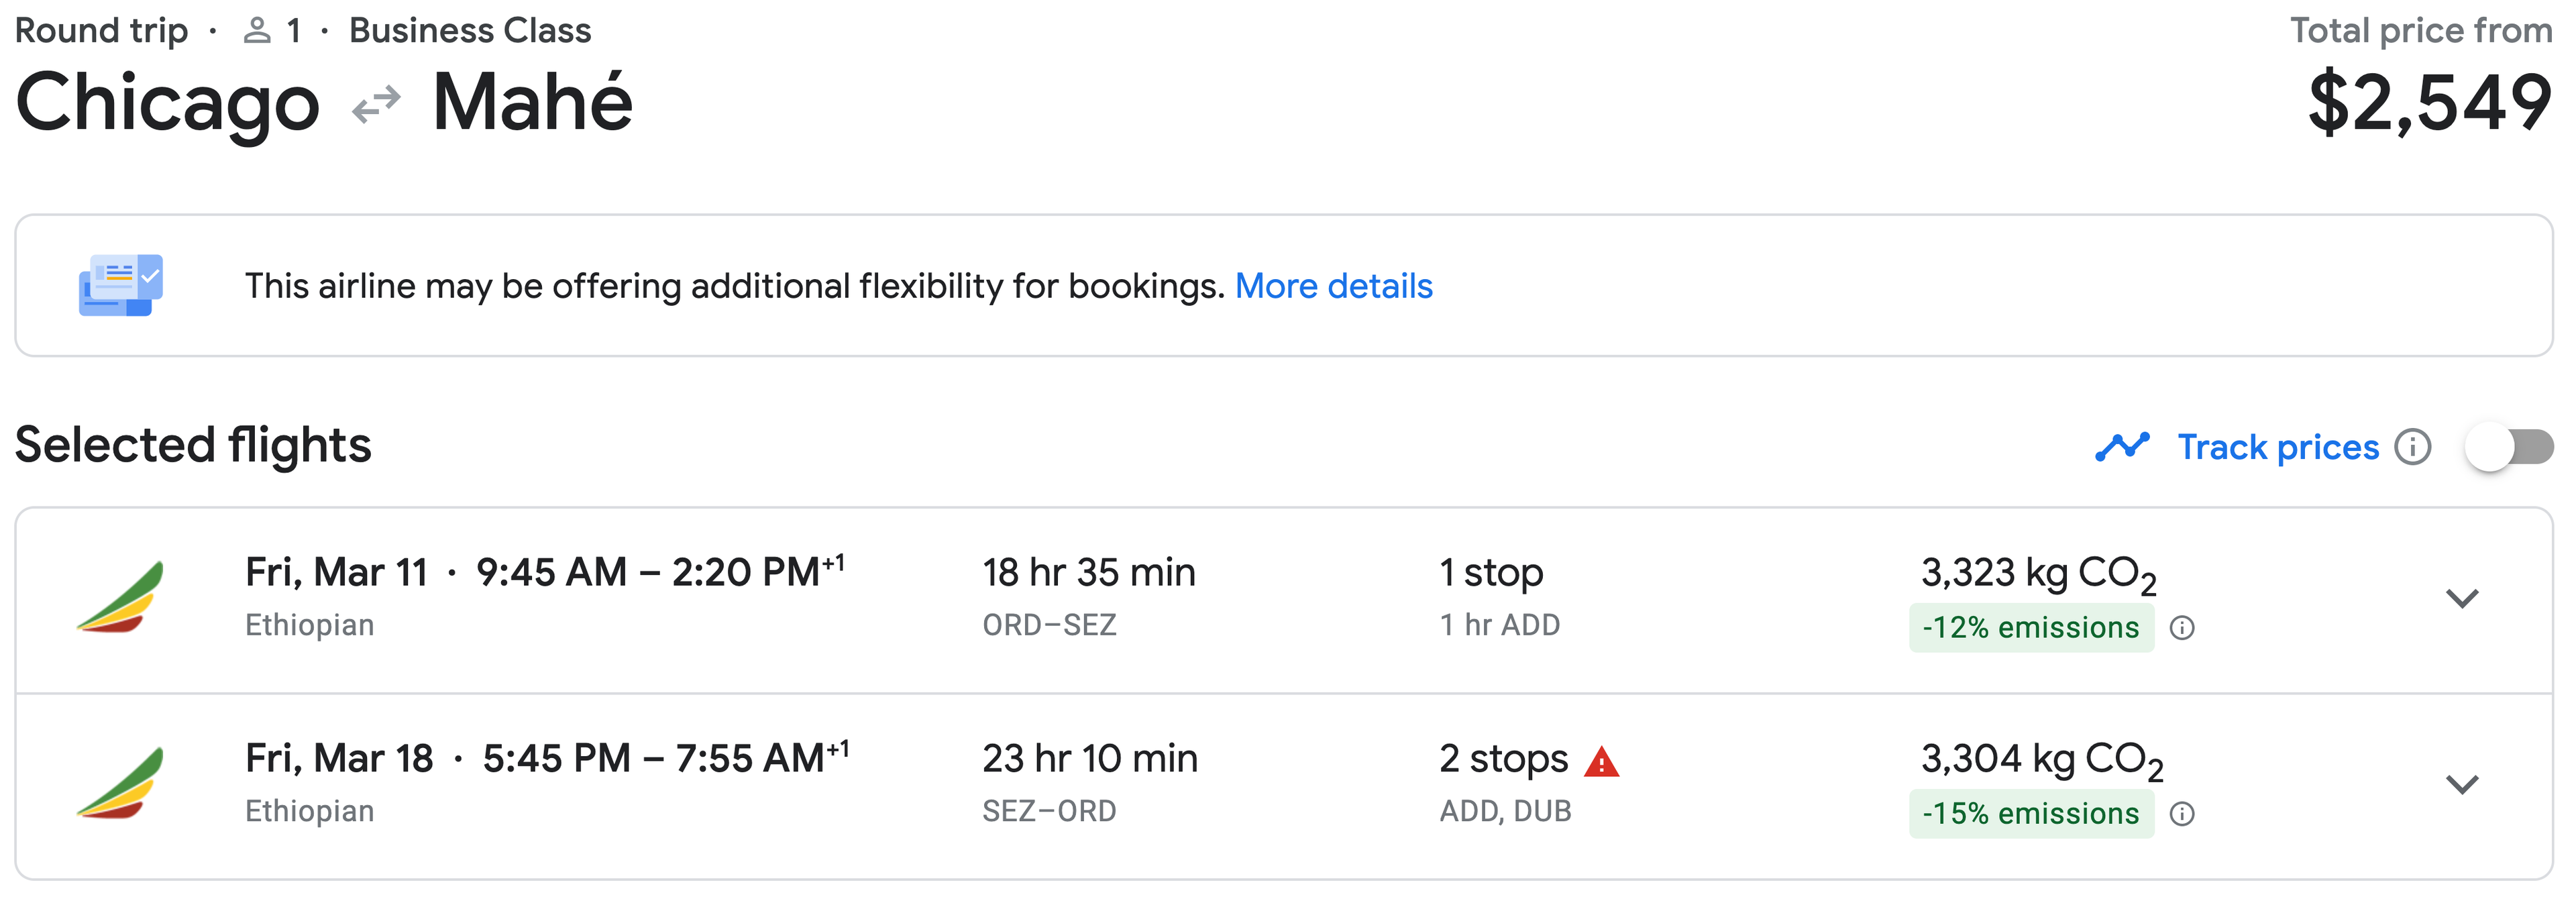2576x905 pixels.
Task: Click the 1 stop ADD layover text
Action: (1499, 625)
